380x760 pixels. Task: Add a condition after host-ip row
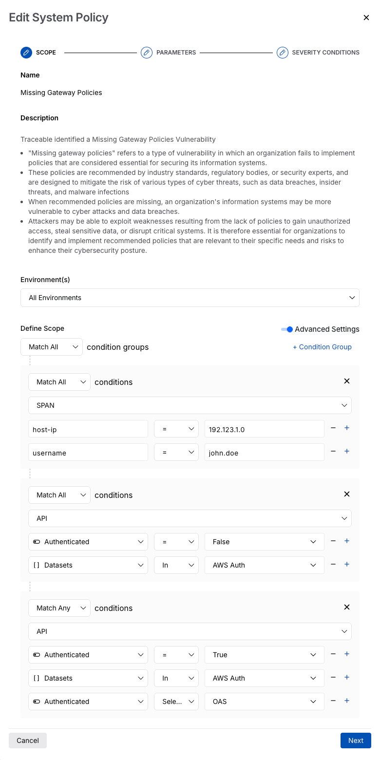pyautogui.click(x=347, y=428)
